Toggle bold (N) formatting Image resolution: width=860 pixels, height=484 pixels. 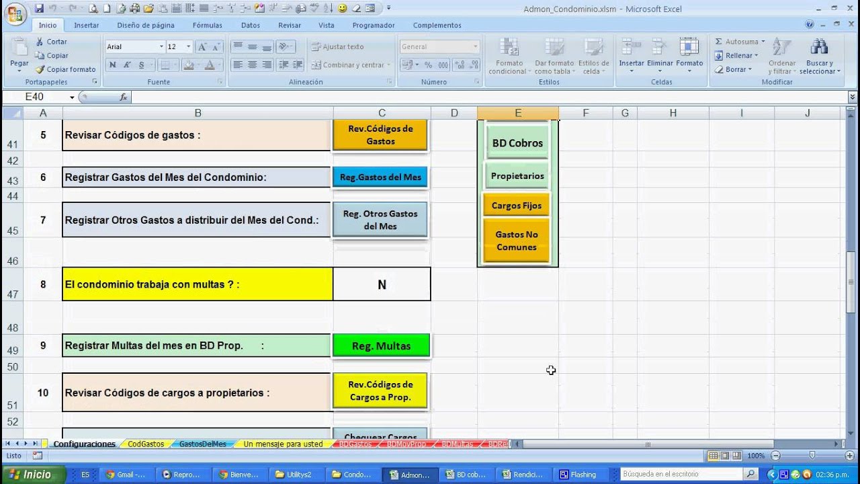(x=112, y=65)
